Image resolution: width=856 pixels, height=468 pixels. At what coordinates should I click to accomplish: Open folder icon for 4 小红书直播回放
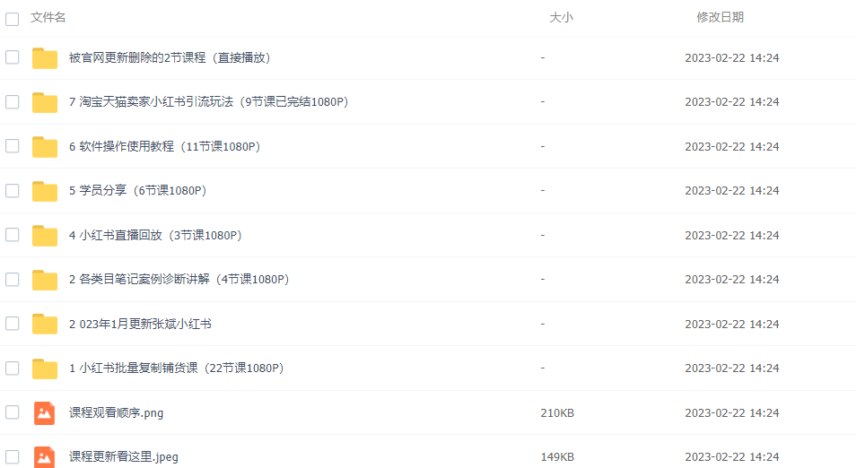point(45,236)
